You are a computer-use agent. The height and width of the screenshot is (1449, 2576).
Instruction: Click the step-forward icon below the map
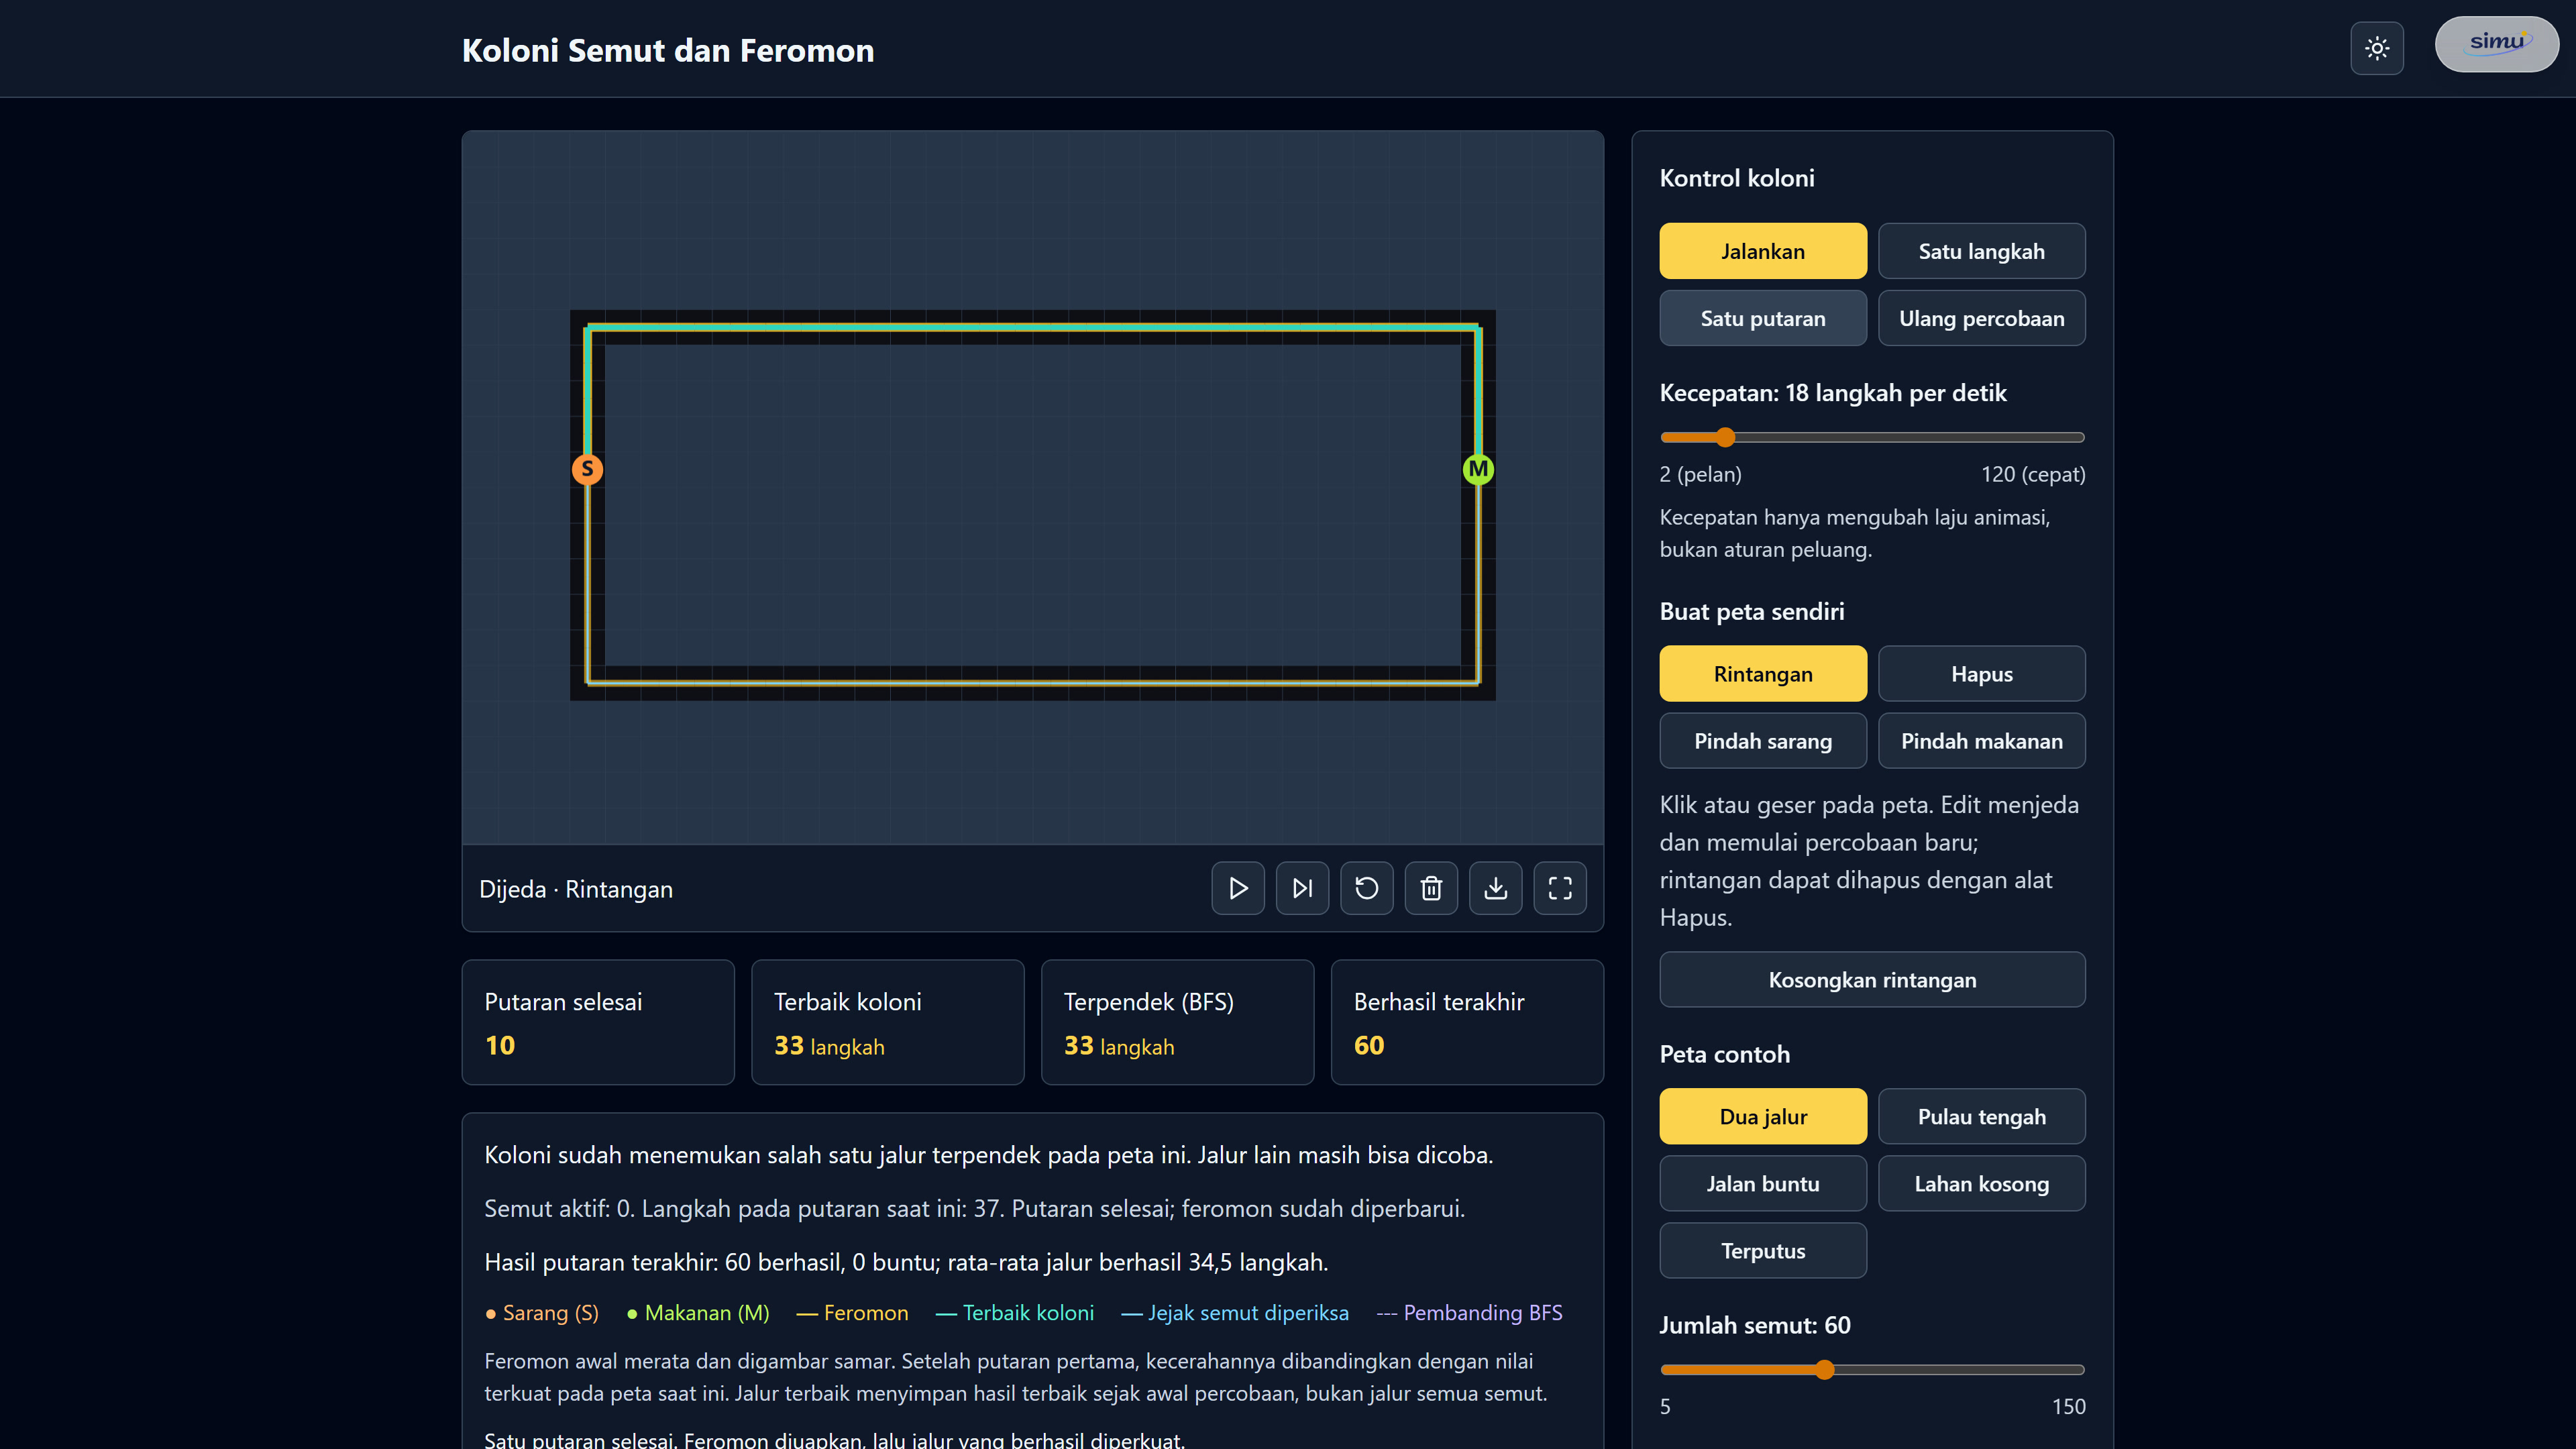(1302, 888)
